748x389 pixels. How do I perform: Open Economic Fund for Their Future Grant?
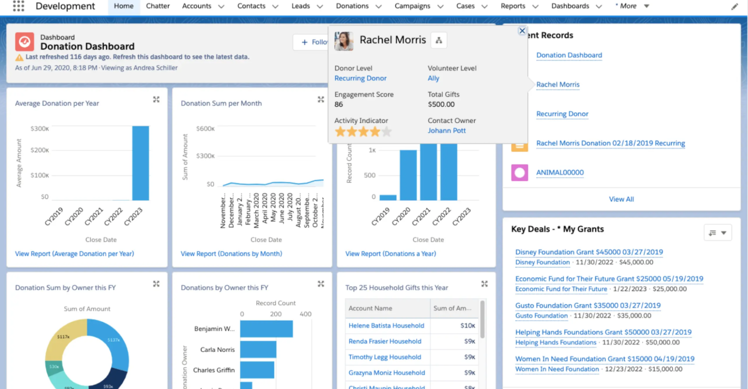point(609,279)
